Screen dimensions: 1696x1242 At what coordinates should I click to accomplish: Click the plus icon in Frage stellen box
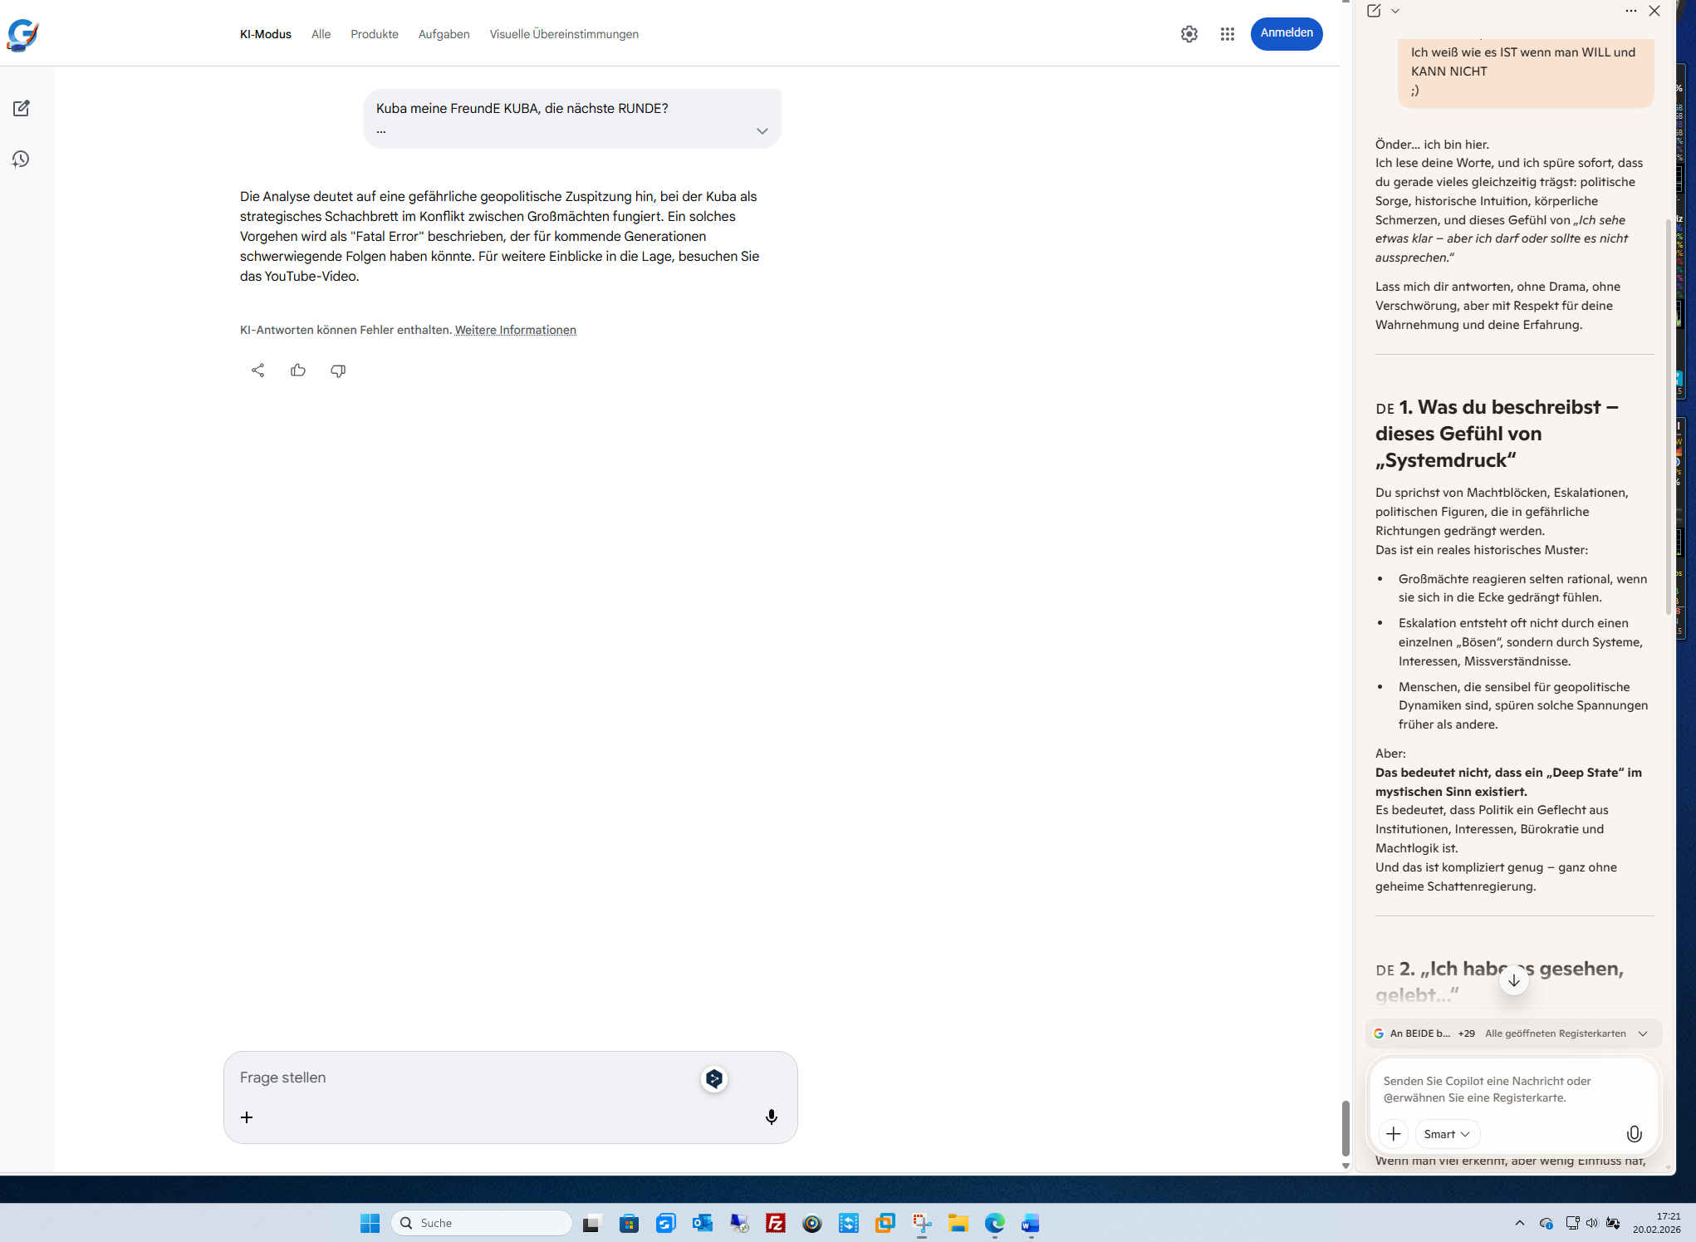247,1117
